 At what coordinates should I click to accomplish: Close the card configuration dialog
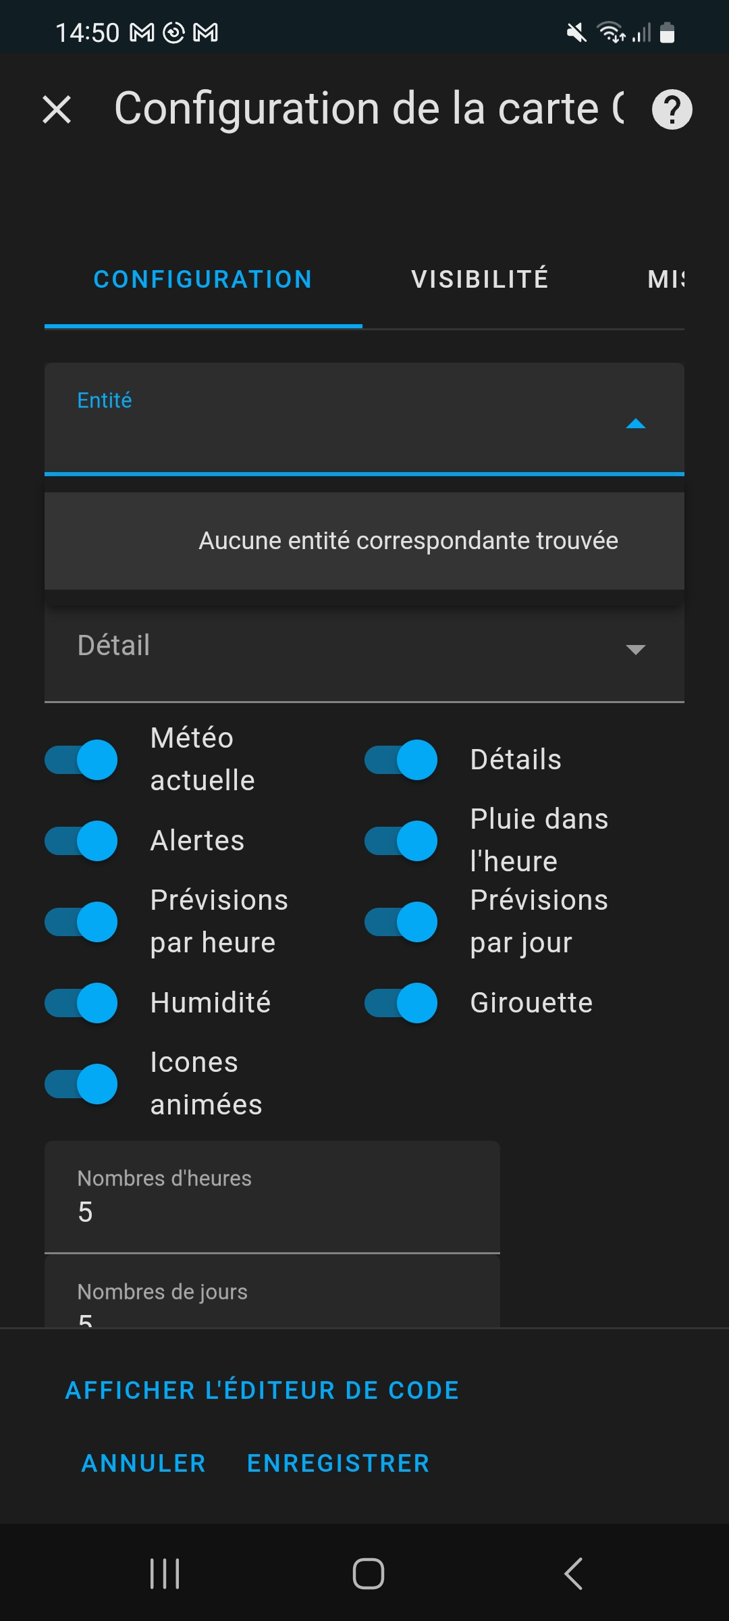tap(57, 109)
